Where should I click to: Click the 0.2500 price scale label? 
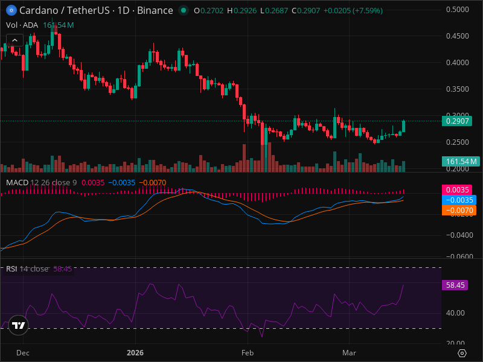(x=458, y=142)
